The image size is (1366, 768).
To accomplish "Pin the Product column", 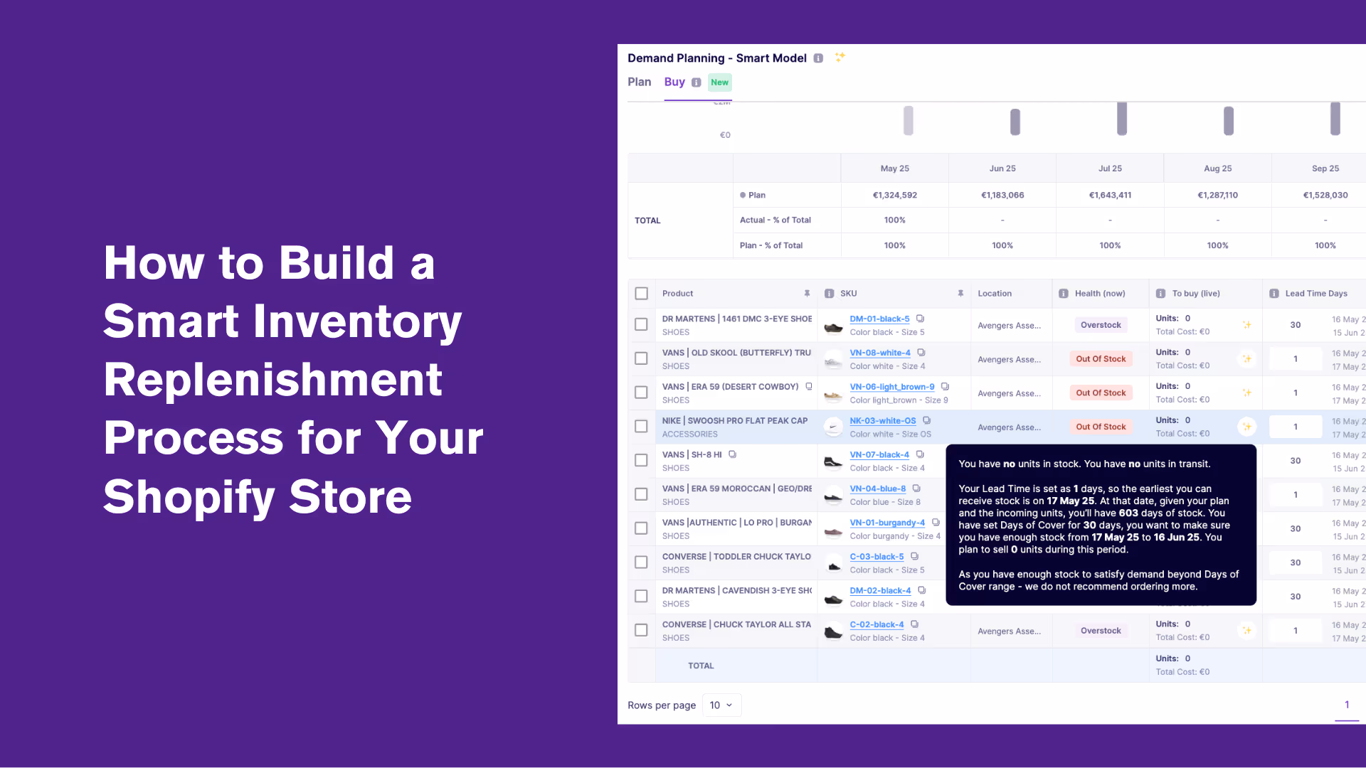I will click(x=807, y=293).
